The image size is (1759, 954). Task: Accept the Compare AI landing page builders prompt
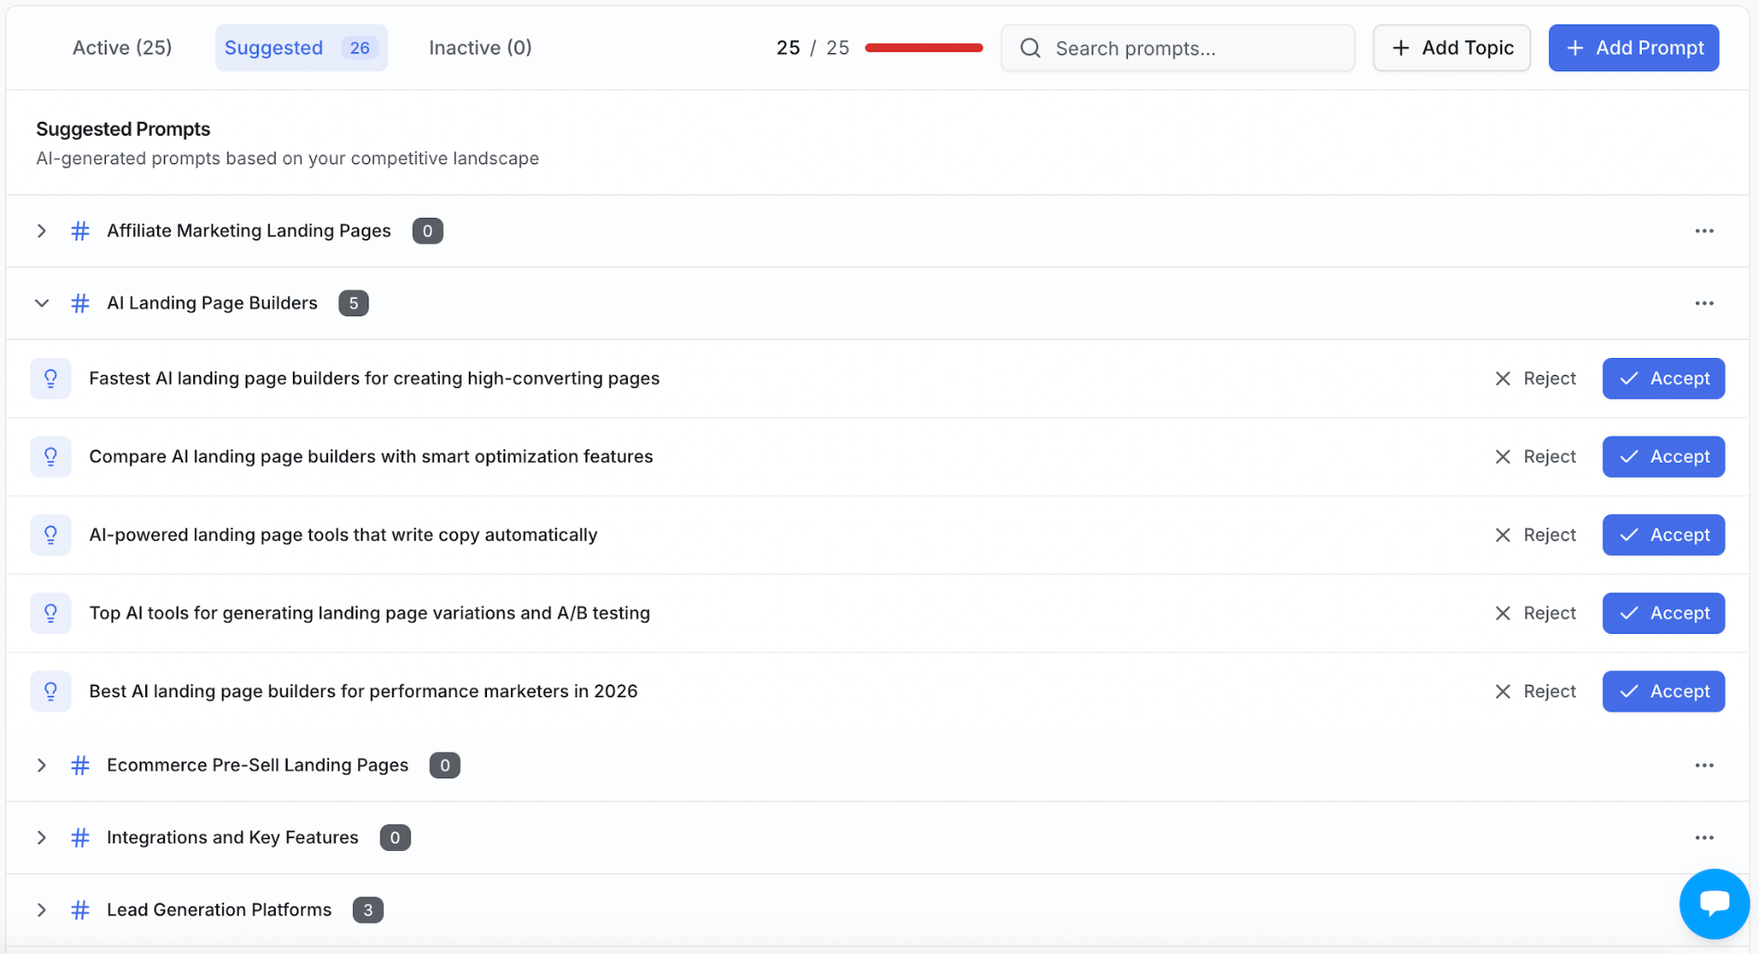[1664, 457]
